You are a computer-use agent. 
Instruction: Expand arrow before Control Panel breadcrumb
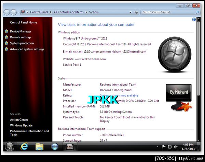27,12
